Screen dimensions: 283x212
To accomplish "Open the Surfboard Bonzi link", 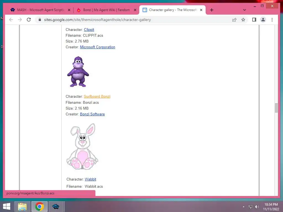I will [x=97, y=96].
